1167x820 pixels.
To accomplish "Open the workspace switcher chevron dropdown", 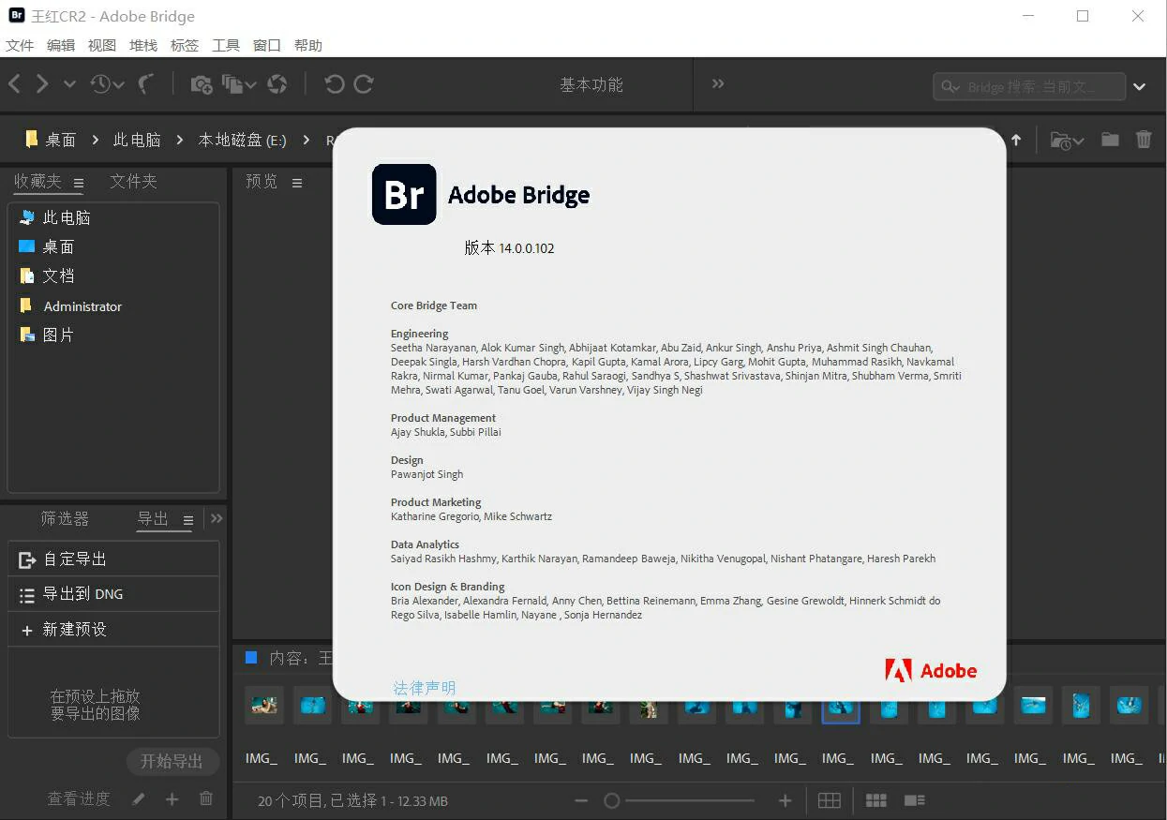I will (x=1139, y=86).
